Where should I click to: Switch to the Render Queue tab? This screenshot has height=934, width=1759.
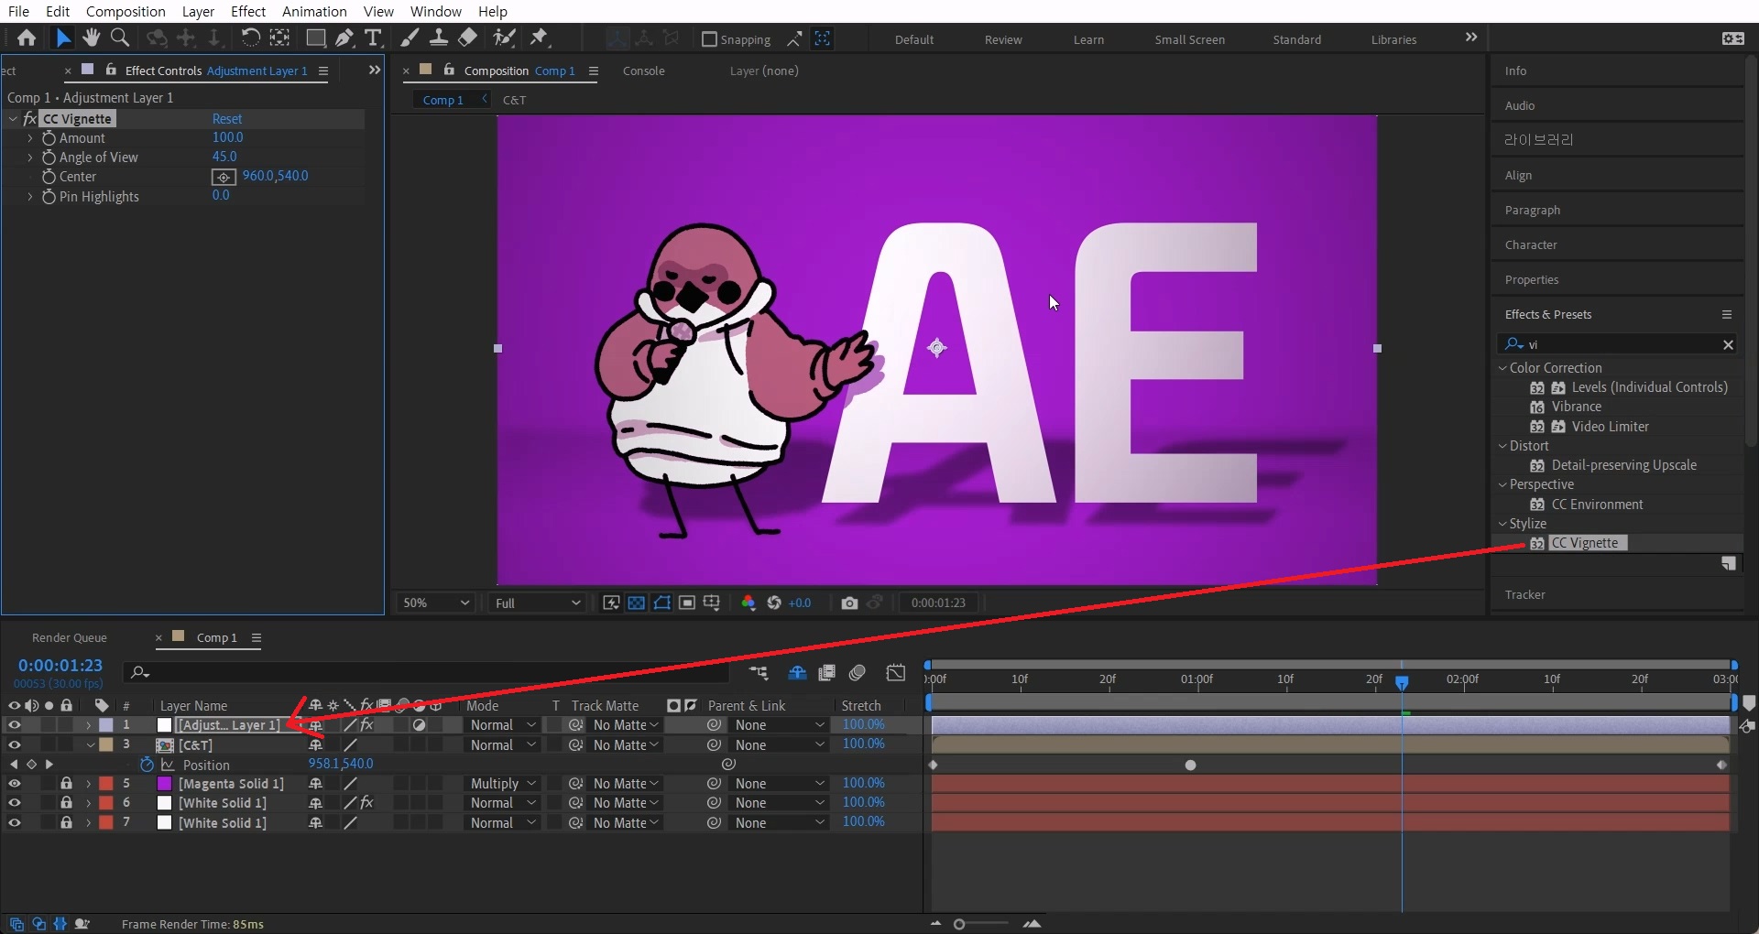[x=70, y=637]
